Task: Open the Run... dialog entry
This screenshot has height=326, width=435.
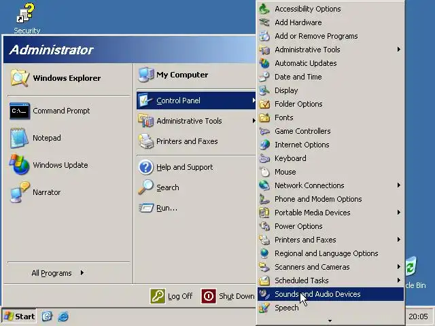Action: click(x=196, y=208)
